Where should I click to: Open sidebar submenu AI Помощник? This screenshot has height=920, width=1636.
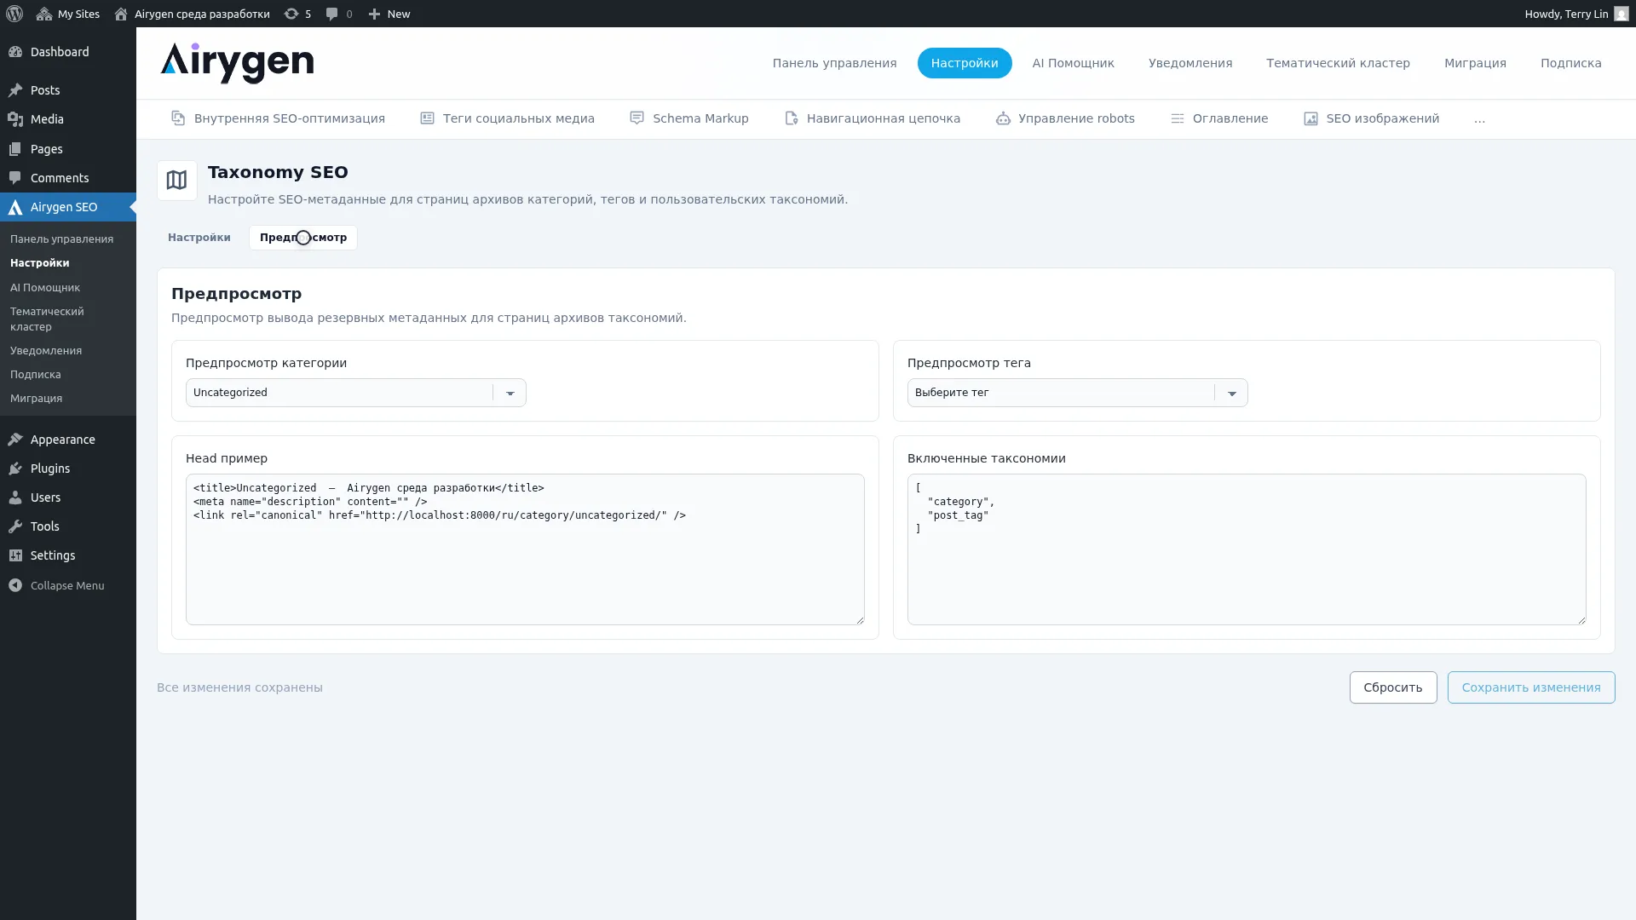coord(45,288)
